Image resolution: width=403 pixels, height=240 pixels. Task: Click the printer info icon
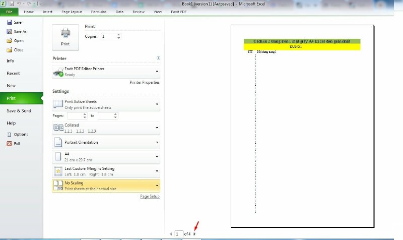158,58
